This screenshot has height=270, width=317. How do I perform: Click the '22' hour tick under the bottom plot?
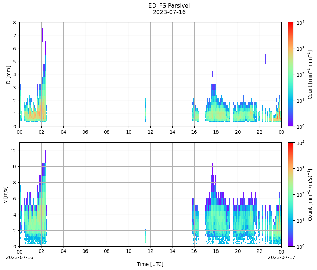[x=260, y=251]
